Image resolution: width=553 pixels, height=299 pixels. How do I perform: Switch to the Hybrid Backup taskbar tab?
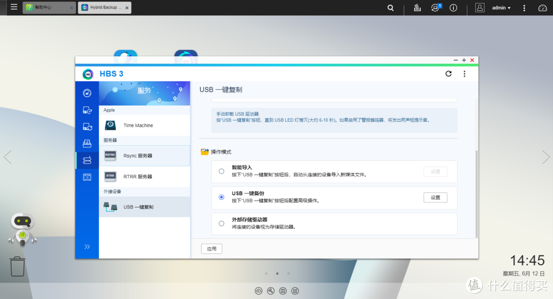(105, 7)
